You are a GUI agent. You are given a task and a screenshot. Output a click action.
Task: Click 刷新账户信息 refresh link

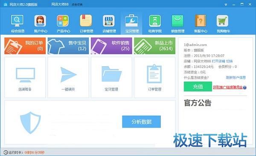[236, 77]
